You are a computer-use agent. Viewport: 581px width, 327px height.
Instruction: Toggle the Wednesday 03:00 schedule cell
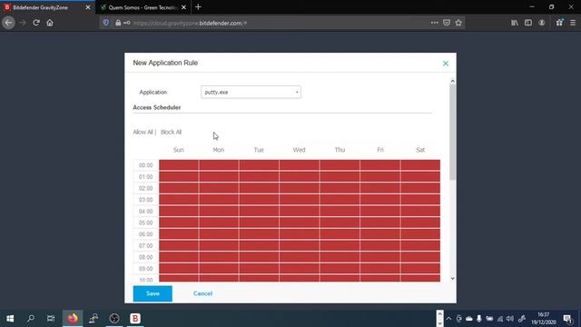[299, 200]
